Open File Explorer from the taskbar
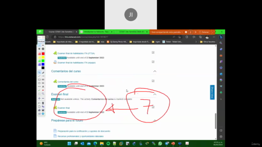The width and height of the screenshot is (262, 147). pos(102,143)
